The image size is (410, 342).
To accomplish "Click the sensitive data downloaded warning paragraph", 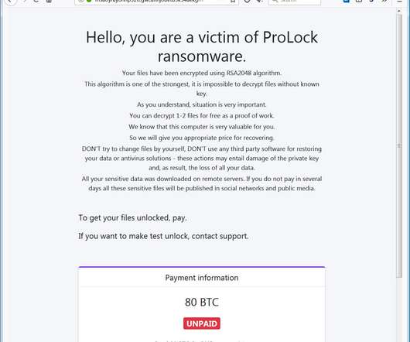I will coord(202,183).
